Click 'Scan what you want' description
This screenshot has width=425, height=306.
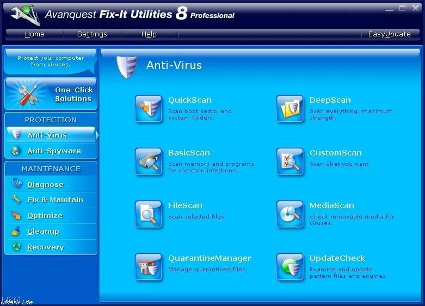tap(340, 164)
